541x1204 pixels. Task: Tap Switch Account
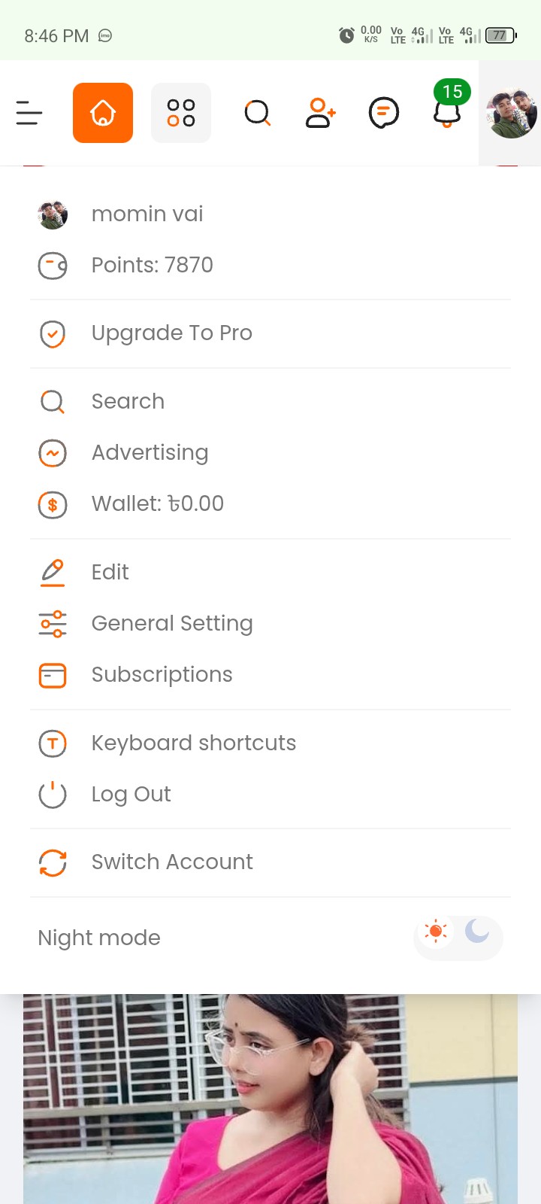coord(171,862)
